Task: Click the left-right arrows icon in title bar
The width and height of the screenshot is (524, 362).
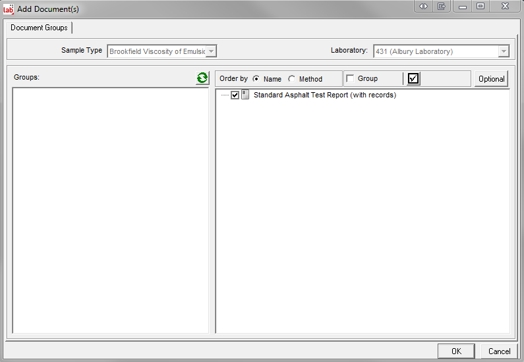Action: 423,6
